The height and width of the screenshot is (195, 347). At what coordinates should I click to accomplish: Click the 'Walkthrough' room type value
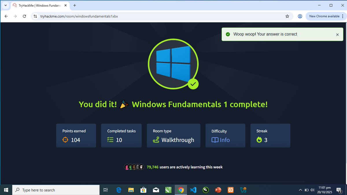178,140
